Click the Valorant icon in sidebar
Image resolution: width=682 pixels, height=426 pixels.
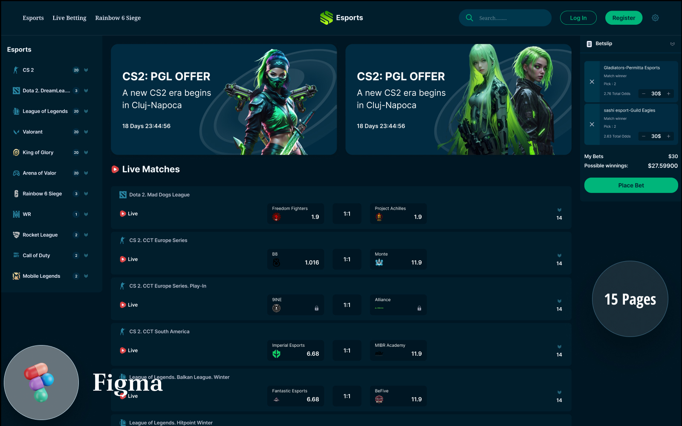(x=16, y=132)
